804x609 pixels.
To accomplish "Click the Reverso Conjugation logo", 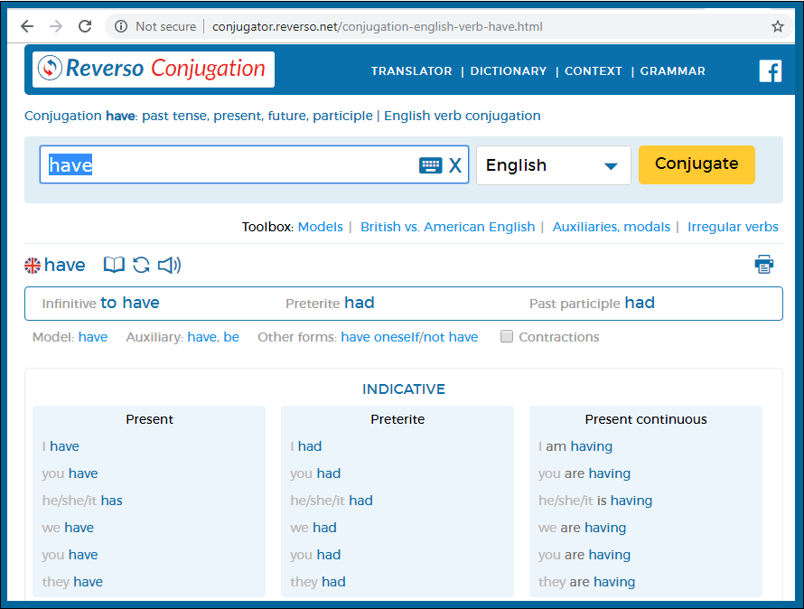I will pos(154,69).
